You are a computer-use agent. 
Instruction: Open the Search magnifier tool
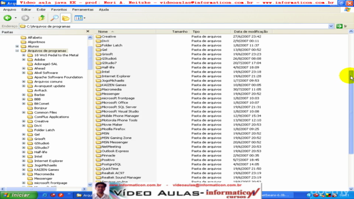coord(54,18)
